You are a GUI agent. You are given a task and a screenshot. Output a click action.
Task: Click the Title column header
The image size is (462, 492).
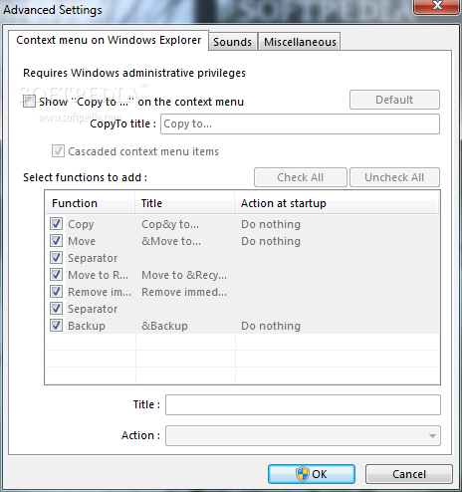point(185,203)
